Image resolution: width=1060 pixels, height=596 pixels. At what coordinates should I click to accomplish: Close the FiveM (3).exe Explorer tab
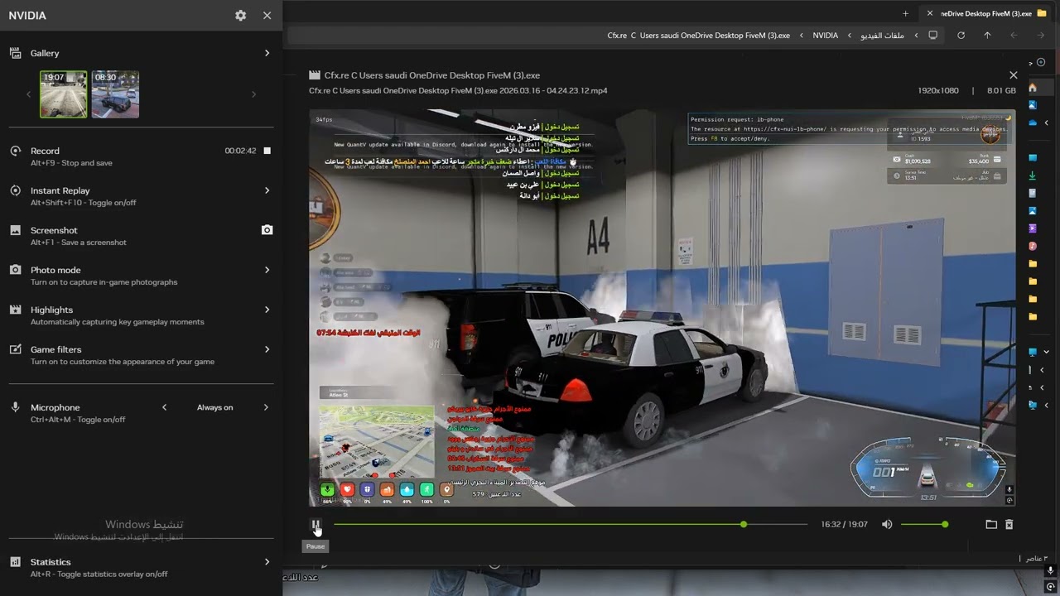coord(930,13)
